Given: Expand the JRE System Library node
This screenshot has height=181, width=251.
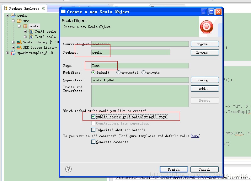Looking at the screenshot, I should click(13, 47).
